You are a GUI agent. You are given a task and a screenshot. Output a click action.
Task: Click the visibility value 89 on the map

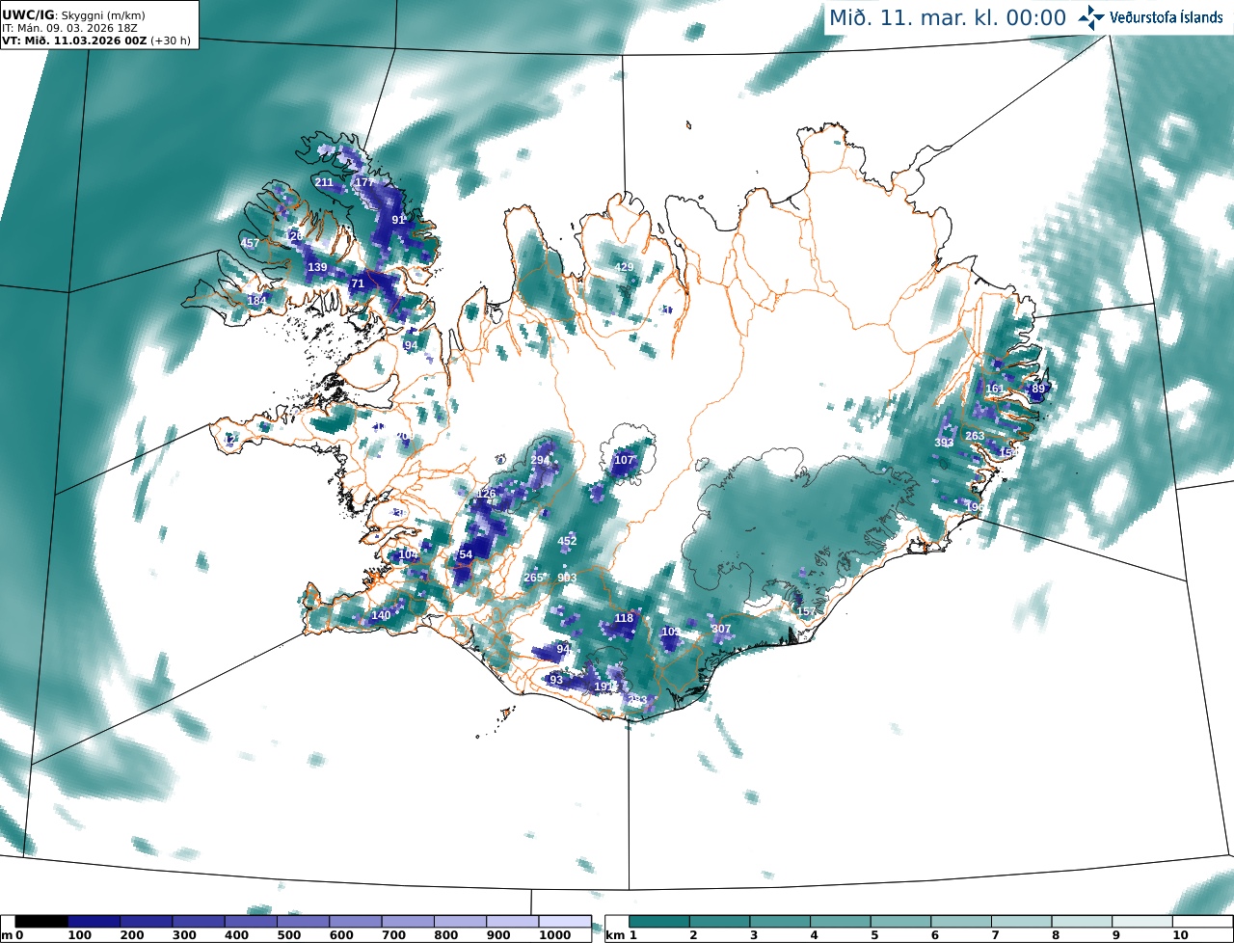pos(1038,390)
